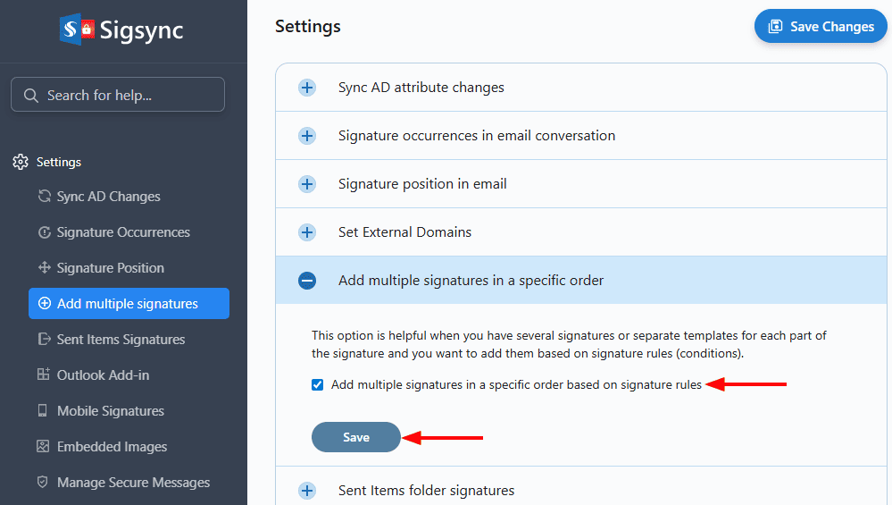Open the Add multiple signatures menu item

(x=129, y=304)
